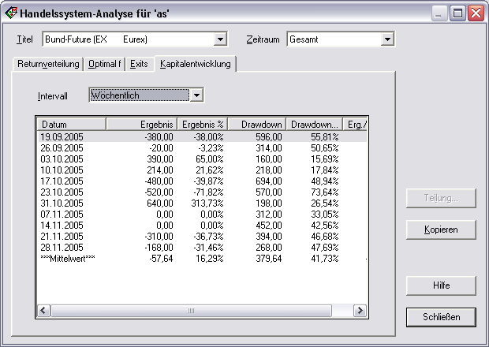
Task: Click the Erg./ column header
Action: click(x=355, y=125)
